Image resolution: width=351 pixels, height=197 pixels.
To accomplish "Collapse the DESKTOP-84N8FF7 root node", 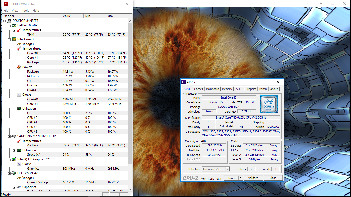I will 5,21.
